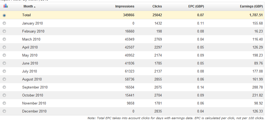Select the May 2010 radio button
The image size is (266, 121).
point(4,55)
